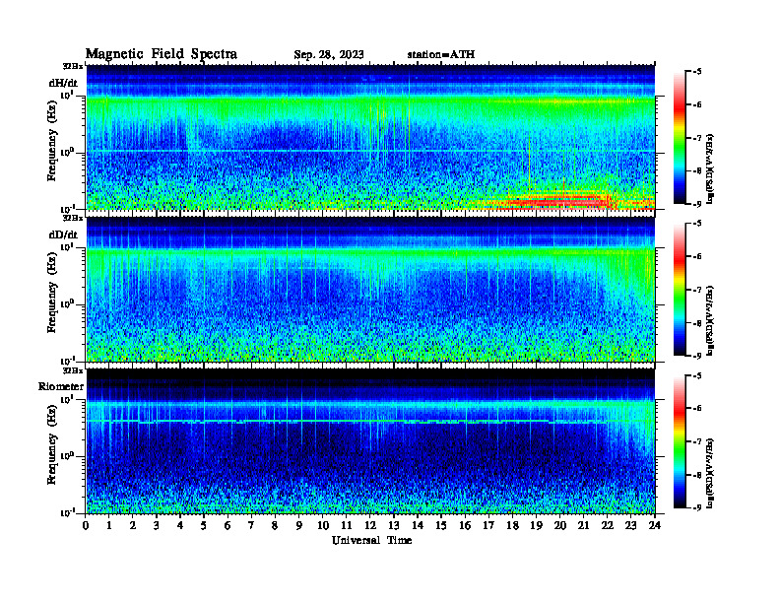Click the x-axis tick label "0"
The width and height of the screenshot is (780, 603).
tap(86, 525)
